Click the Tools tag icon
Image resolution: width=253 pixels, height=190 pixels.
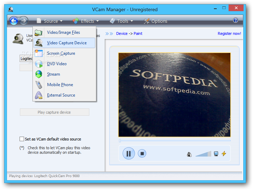pos(112,21)
